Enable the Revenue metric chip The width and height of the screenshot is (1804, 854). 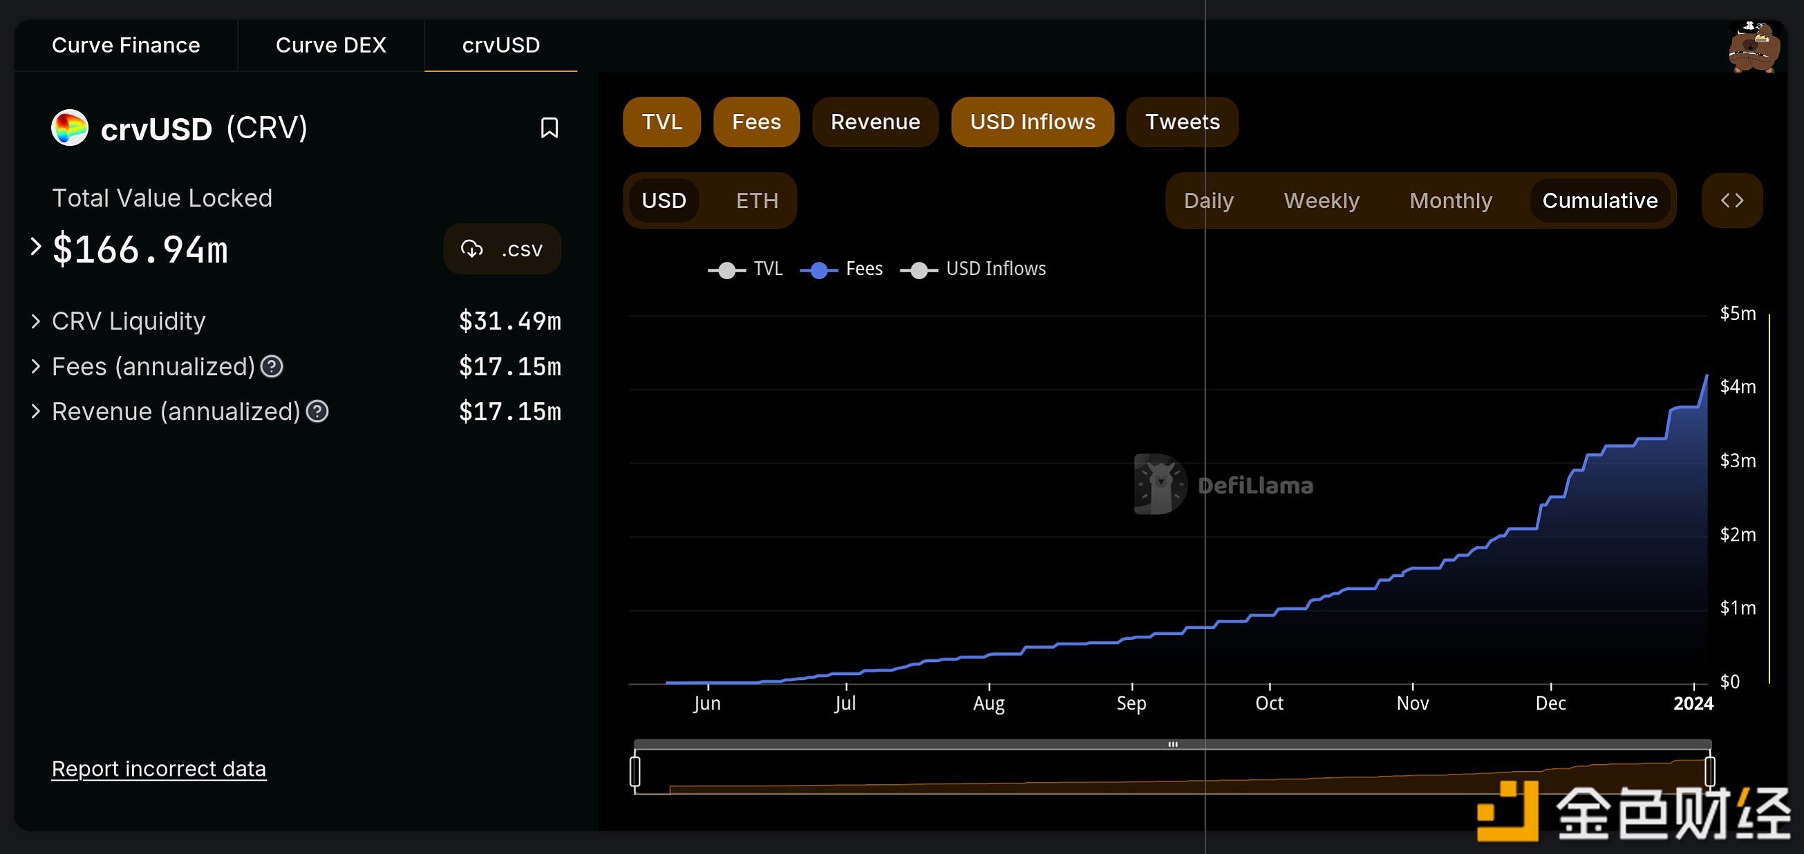(874, 122)
